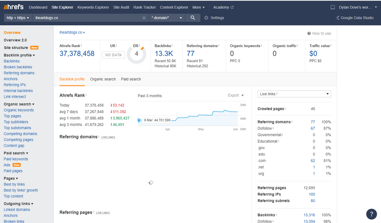381x223 pixels.
Task: Click the .com domains count 62
Action: pyautogui.click(x=313, y=160)
